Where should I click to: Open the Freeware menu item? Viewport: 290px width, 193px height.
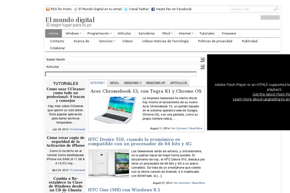[229, 33]
